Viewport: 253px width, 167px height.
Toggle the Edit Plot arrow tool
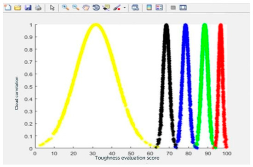point(52,8)
